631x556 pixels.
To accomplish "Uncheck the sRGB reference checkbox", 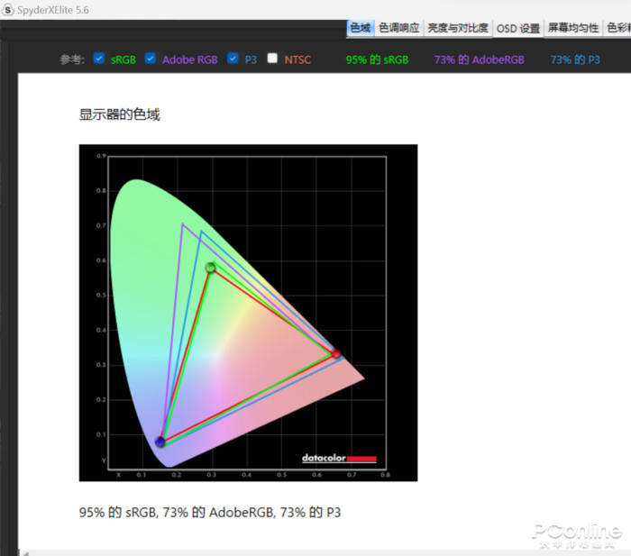I will click(x=99, y=59).
